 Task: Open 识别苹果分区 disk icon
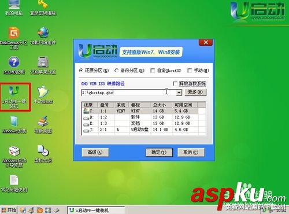43,65
